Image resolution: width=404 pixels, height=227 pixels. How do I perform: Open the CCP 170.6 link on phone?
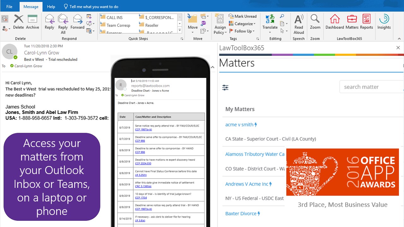140,198
